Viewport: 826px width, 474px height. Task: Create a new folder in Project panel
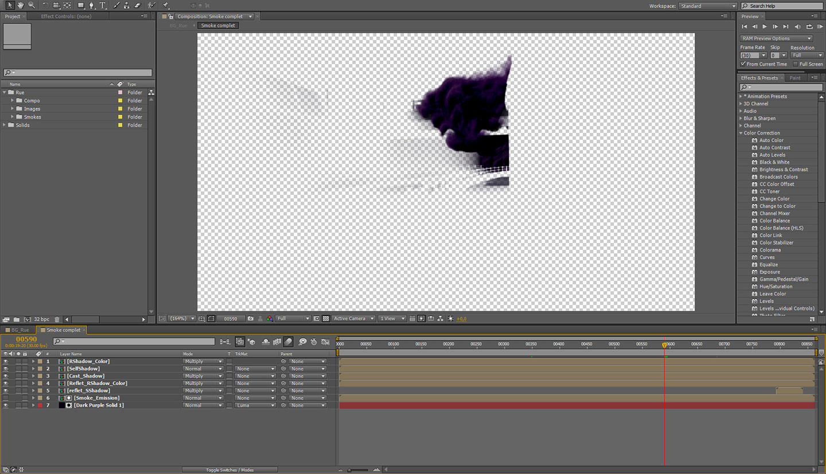click(17, 319)
